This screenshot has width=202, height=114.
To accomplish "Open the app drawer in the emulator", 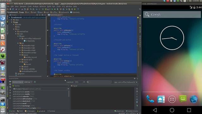I will tap(172, 99).
